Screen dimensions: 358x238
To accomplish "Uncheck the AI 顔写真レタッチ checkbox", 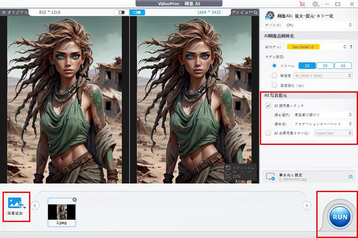I will click(x=268, y=105).
